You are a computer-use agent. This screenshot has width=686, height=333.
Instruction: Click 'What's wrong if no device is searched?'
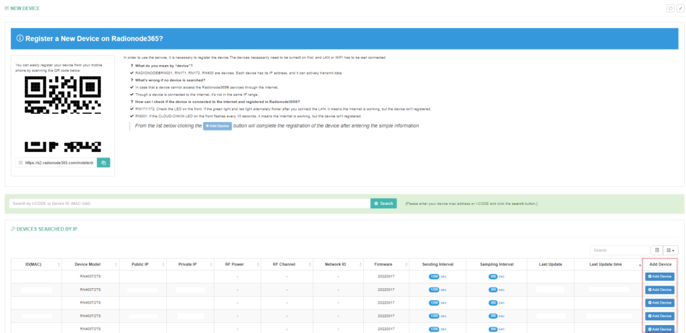pyautogui.click(x=170, y=80)
